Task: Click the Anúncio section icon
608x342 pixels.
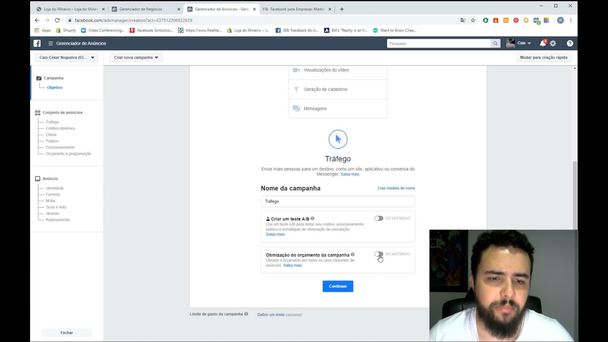Action: 38,179
